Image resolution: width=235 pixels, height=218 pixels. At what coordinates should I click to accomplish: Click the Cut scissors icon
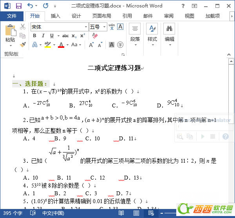(x=23, y=27)
